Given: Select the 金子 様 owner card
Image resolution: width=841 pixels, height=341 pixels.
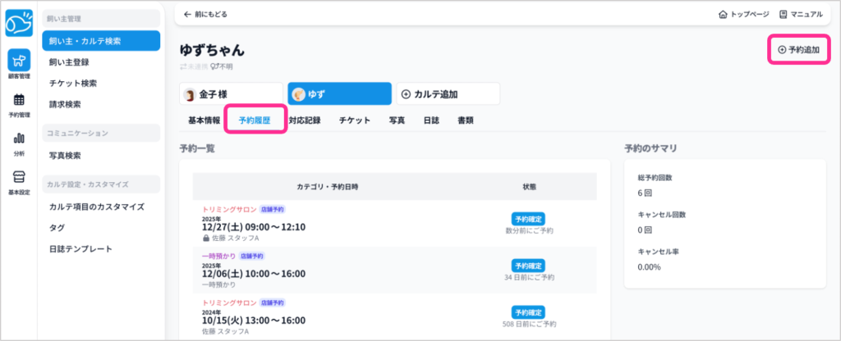Looking at the screenshot, I should 231,94.
